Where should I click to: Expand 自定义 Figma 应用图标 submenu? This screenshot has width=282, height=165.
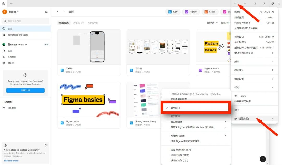[196, 127]
